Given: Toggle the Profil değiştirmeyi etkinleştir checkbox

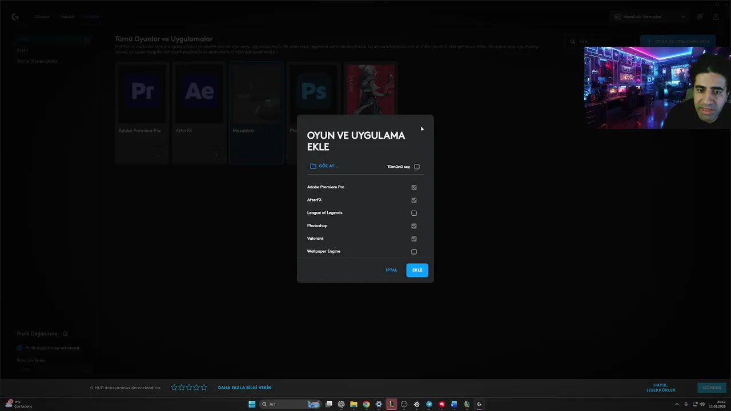Looking at the screenshot, I should pyautogui.click(x=19, y=348).
